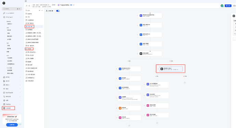Collapse the 3Chat Agent sidebar section

click(x=12, y=17)
